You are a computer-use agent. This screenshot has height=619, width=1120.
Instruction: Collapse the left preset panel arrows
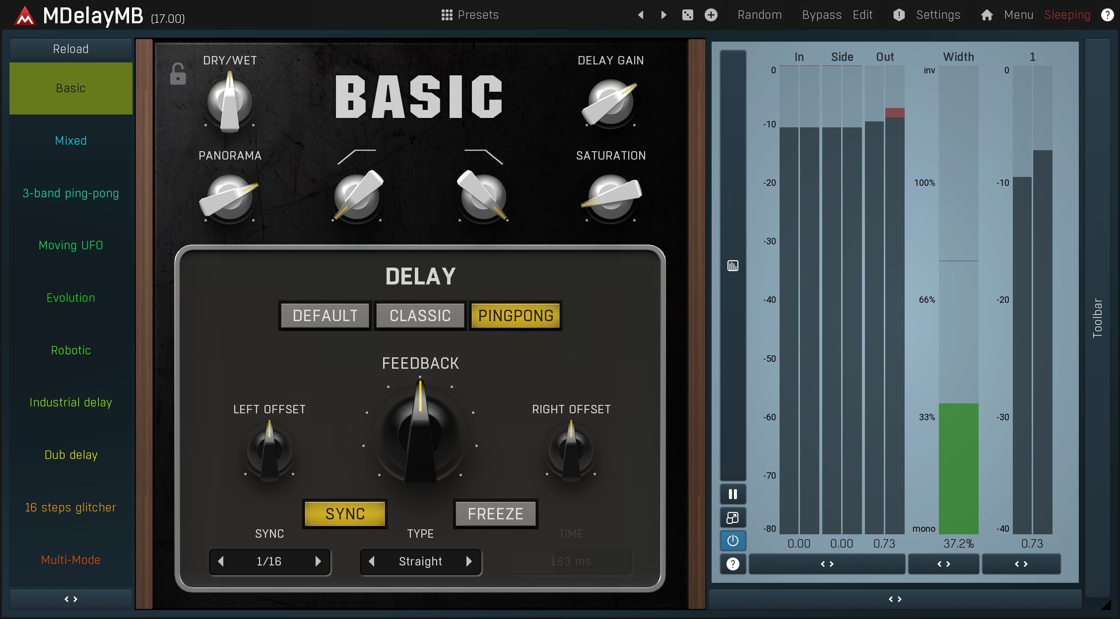pos(71,599)
